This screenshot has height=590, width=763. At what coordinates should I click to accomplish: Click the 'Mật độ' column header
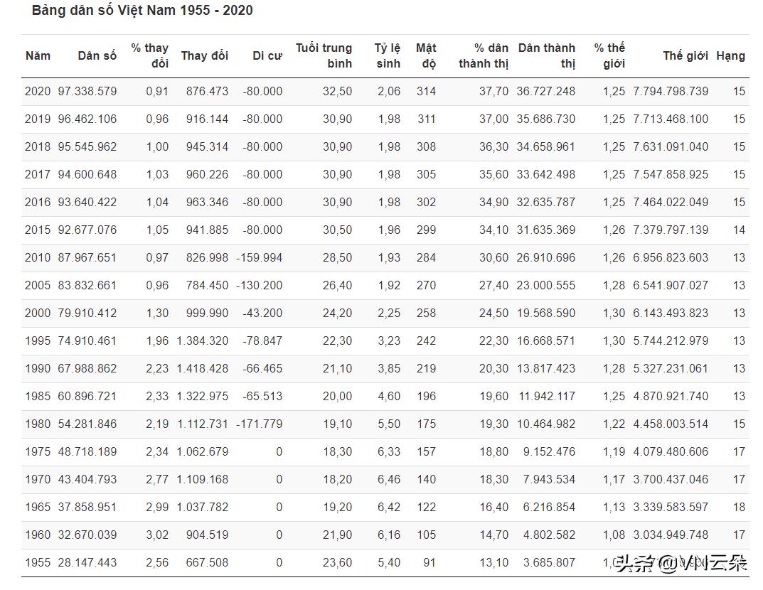[x=426, y=55]
